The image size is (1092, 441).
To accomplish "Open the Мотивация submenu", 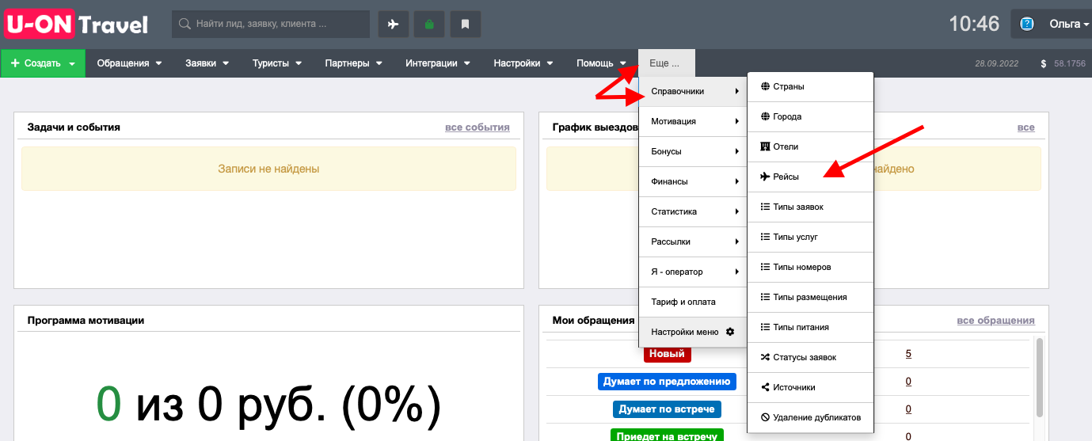I will pyautogui.click(x=693, y=121).
